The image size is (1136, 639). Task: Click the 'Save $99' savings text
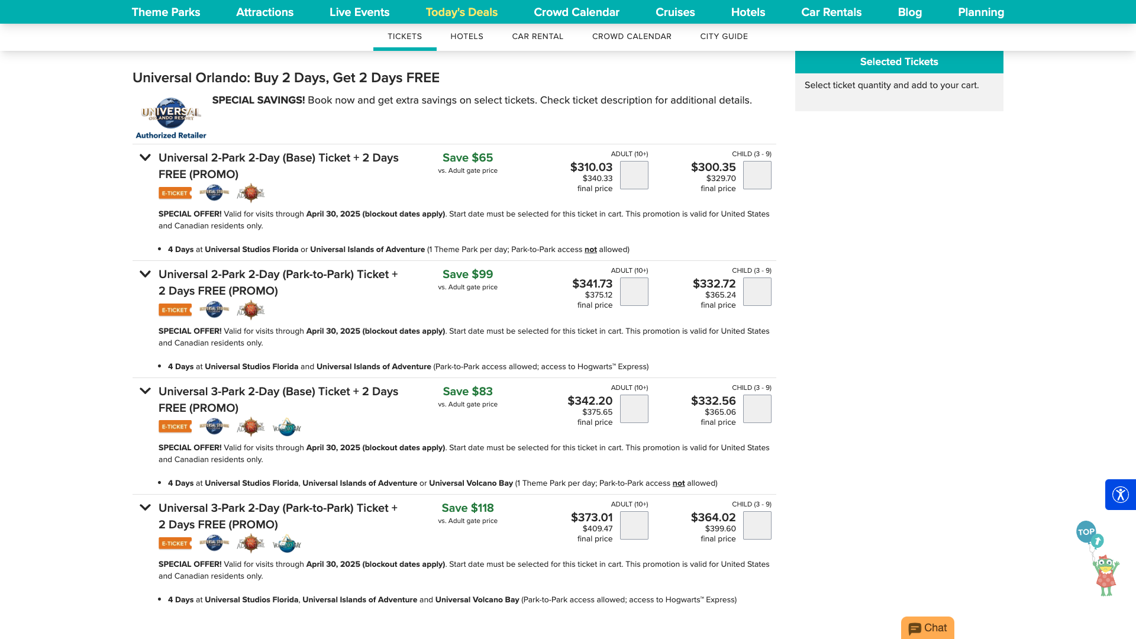coord(467,274)
